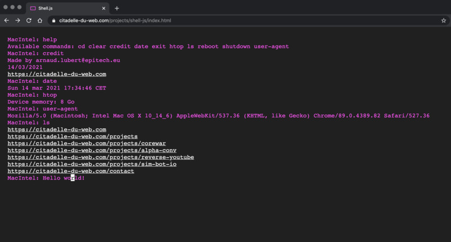This screenshot has height=242, width=451.
Task: Click the Mozilla/5.0 user-agent string
Action: [218, 116]
